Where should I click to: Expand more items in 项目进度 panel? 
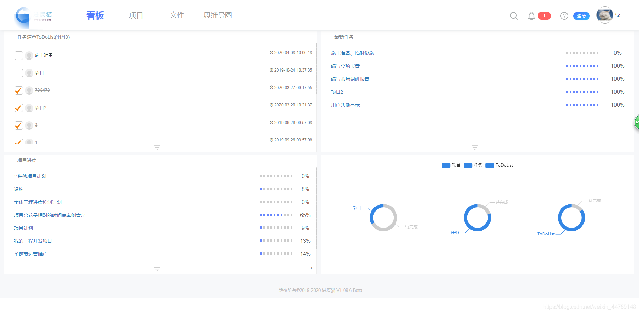click(157, 269)
